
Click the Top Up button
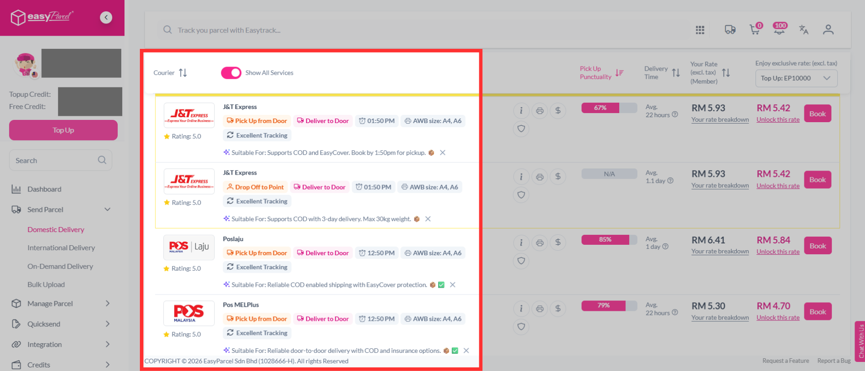coord(63,130)
